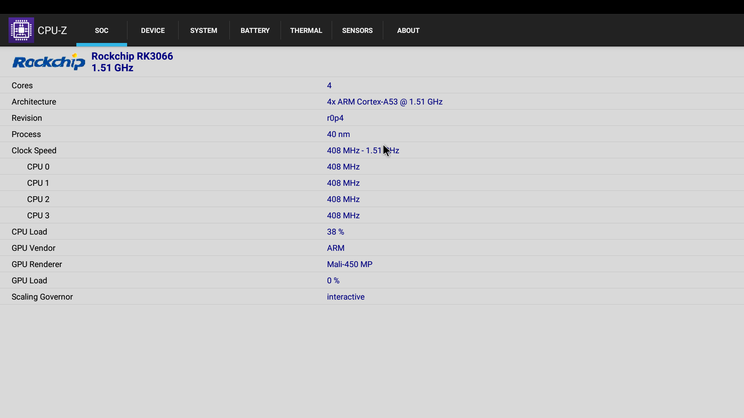Select the 4x ARM Cortex-A53 @ 1.51 GHz value
The height and width of the screenshot is (418, 744).
click(x=385, y=102)
